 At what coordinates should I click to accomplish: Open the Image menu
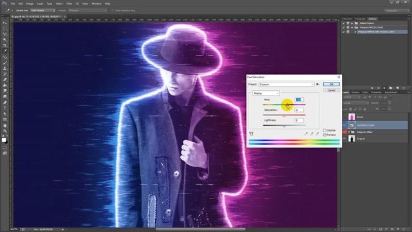pyautogui.click(x=30, y=4)
